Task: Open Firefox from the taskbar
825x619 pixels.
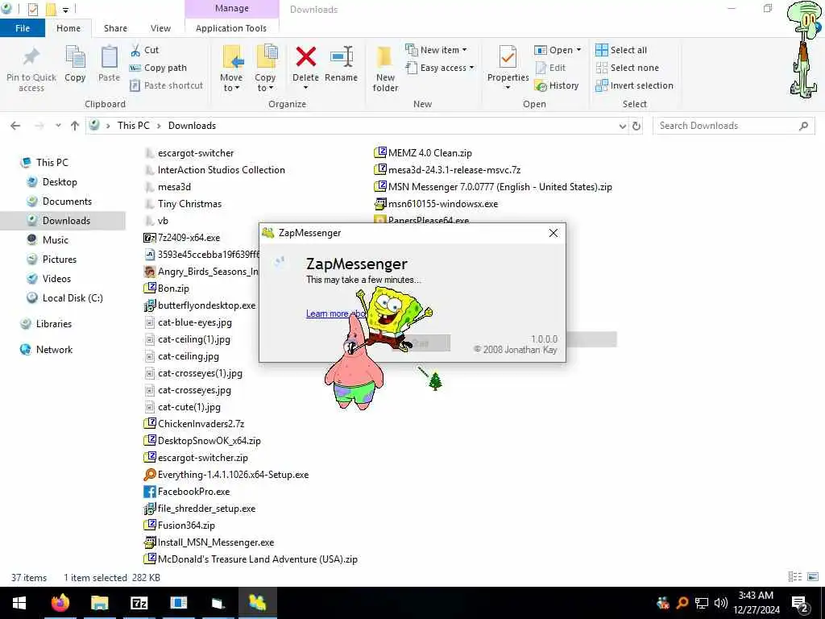Action: point(60,603)
